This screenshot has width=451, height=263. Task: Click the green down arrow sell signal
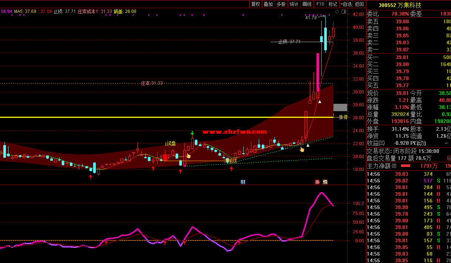192,133
